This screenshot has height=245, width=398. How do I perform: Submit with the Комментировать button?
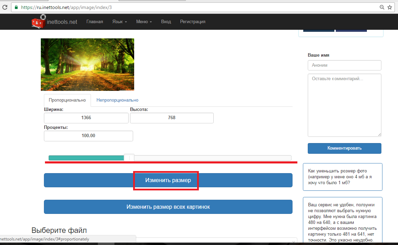(344, 148)
